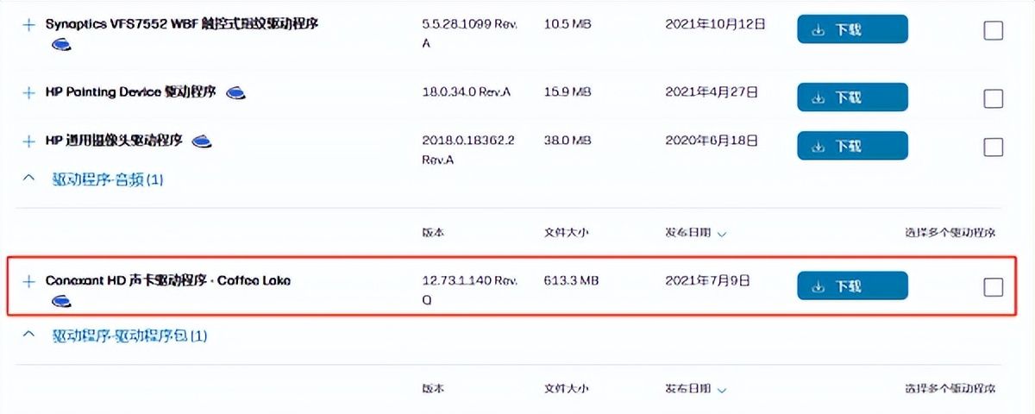
Task: Click the disc icon under Conexant HD 声卡驱动程序
Action: pos(60,300)
